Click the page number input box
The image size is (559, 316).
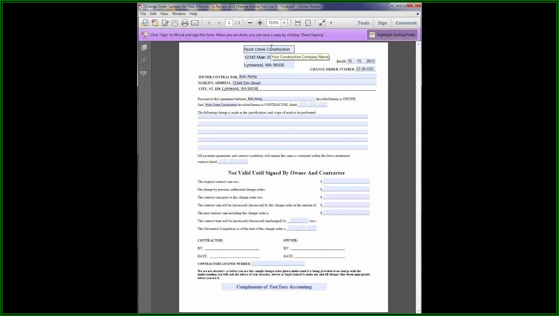[x=229, y=23]
